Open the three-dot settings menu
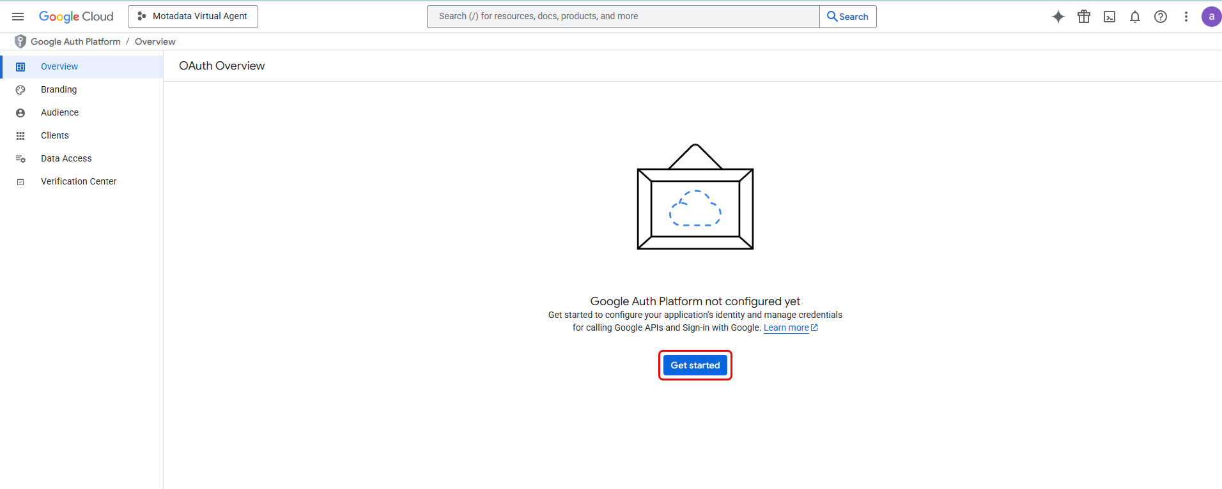Screen dimensions: 1222x489 coord(1186,17)
